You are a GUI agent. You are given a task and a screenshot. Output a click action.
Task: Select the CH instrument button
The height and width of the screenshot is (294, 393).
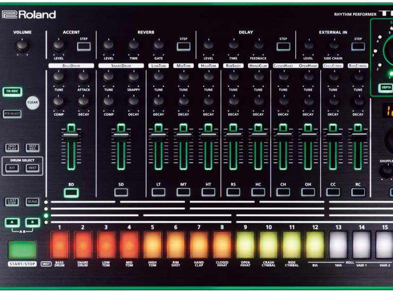click(x=283, y=192)
